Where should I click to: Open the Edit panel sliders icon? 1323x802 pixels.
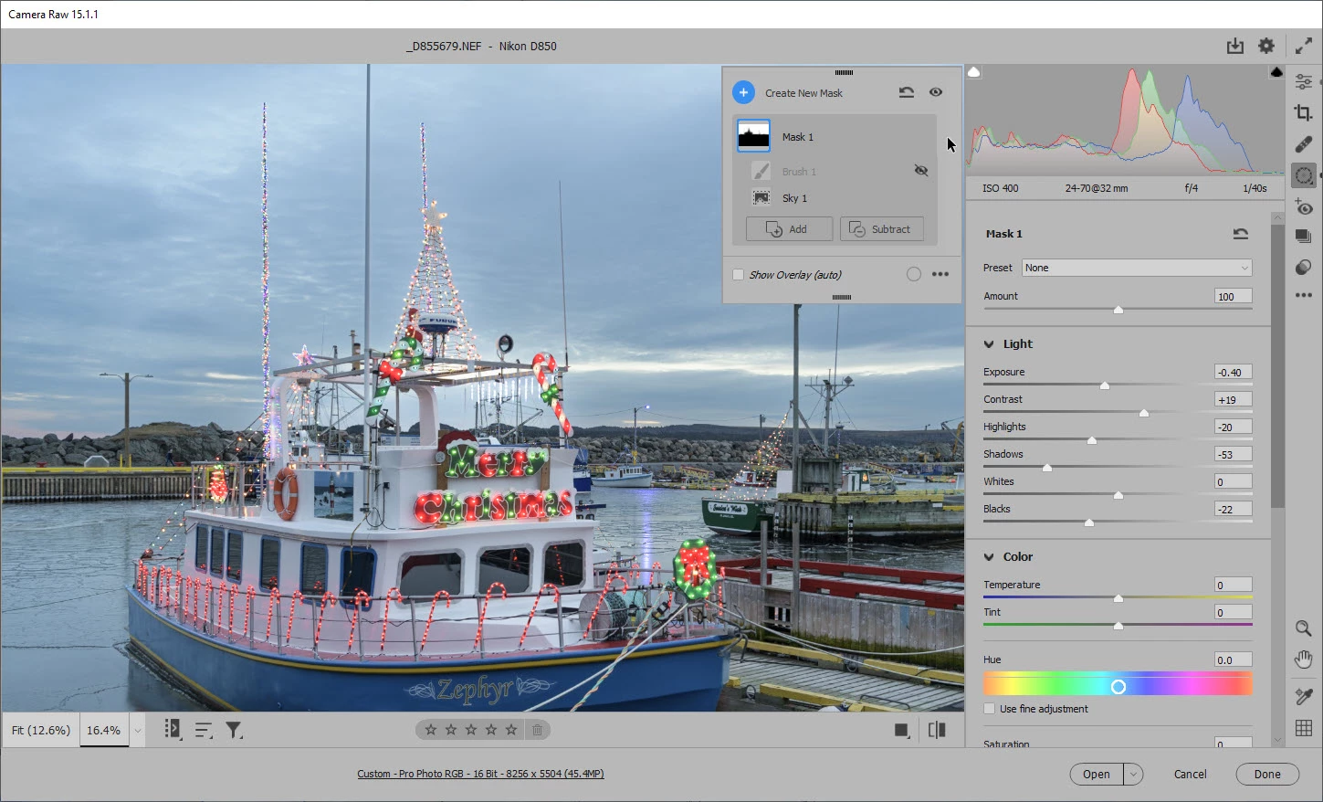pos(1303,82)
